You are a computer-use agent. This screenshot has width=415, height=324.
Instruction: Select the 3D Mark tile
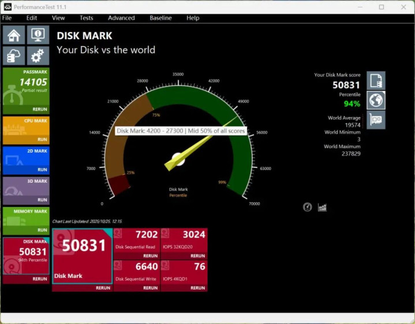26,186
